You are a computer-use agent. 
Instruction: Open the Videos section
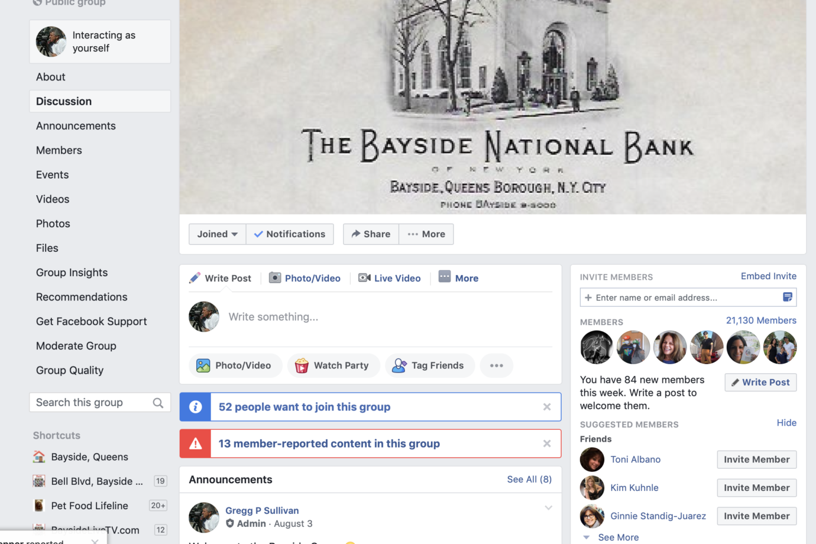[x=53, y=199]
